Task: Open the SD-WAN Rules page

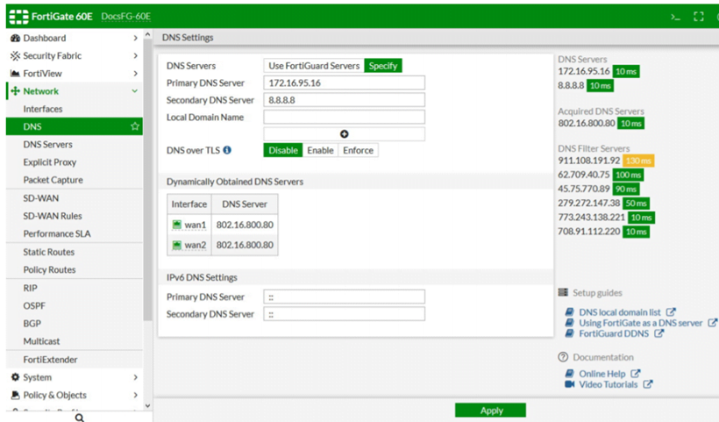Action: (53, 216)
